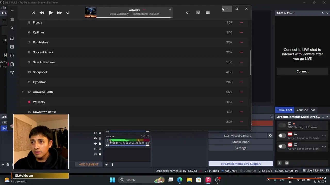Open more options for Cybertron track
Image resolution: width=330 pixels, height=185 pixels.
click(241, 82)
